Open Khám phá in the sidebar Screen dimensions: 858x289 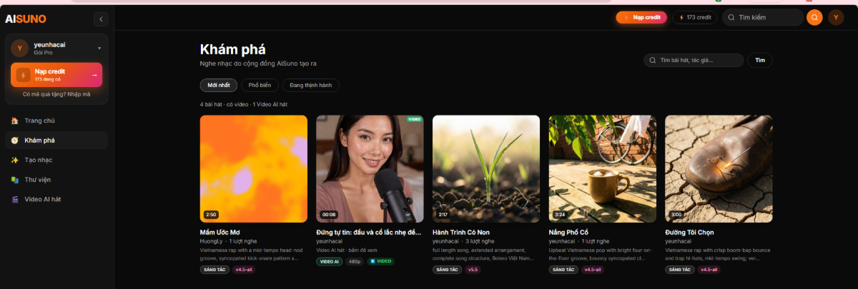[x=56, y=141]
